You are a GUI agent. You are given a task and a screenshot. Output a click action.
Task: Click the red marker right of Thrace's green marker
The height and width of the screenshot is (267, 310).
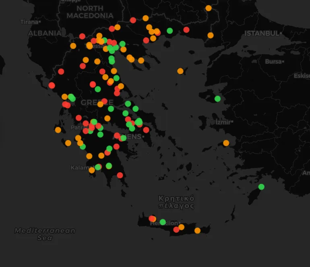click(x=186, y=30)
